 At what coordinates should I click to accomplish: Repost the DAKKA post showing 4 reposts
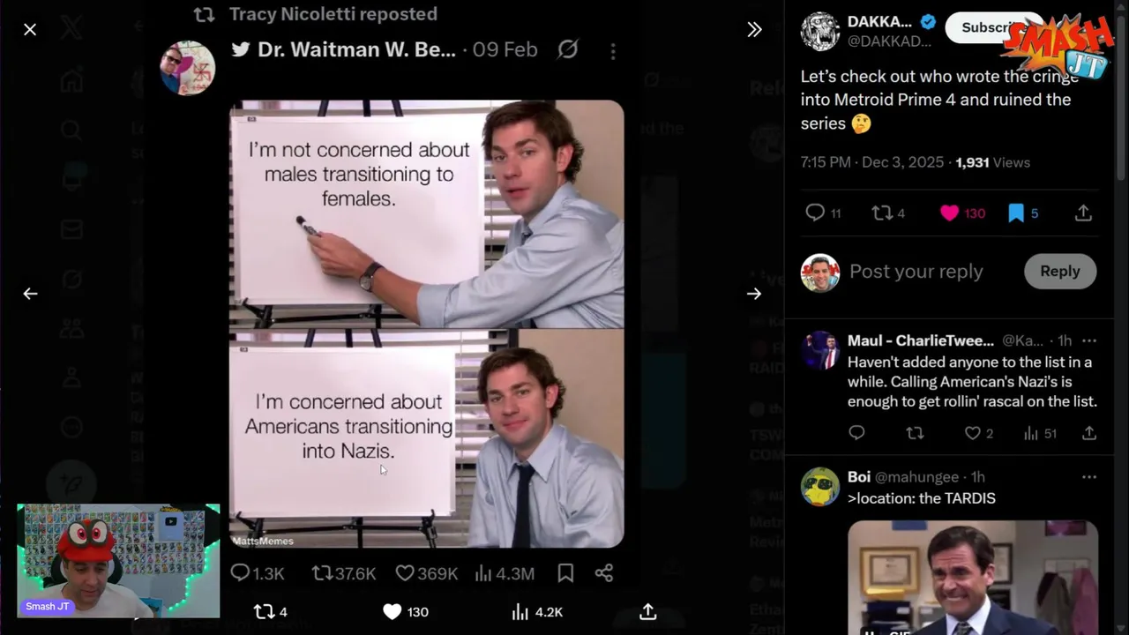[x=882, y=213]
